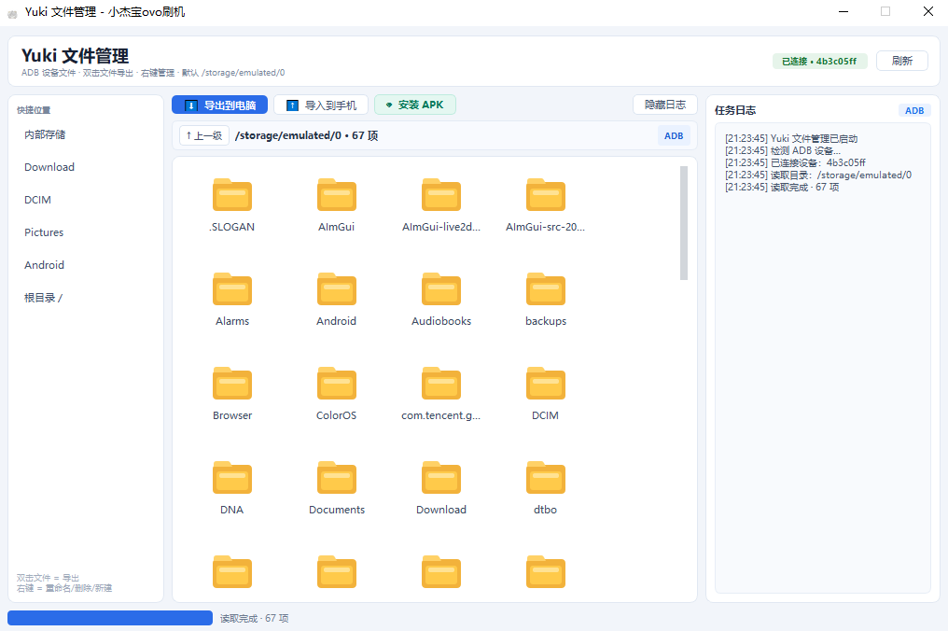Open the com.tencent.g... folder icon
The height and width of the screenshot is (631, 948).
click(x=441, y=384)
